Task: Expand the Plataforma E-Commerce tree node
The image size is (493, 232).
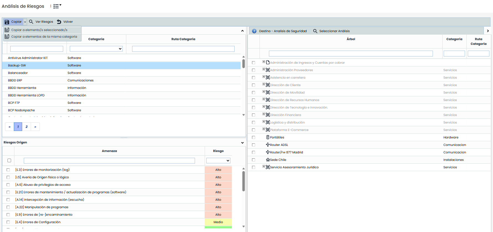Action: click(264, 129)
